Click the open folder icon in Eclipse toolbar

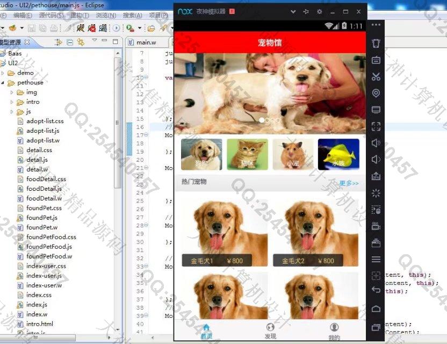pos(151,28)
